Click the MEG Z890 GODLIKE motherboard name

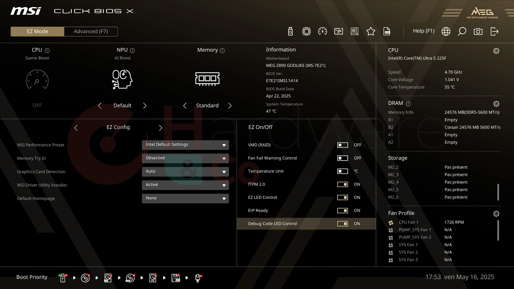[296, 66]
